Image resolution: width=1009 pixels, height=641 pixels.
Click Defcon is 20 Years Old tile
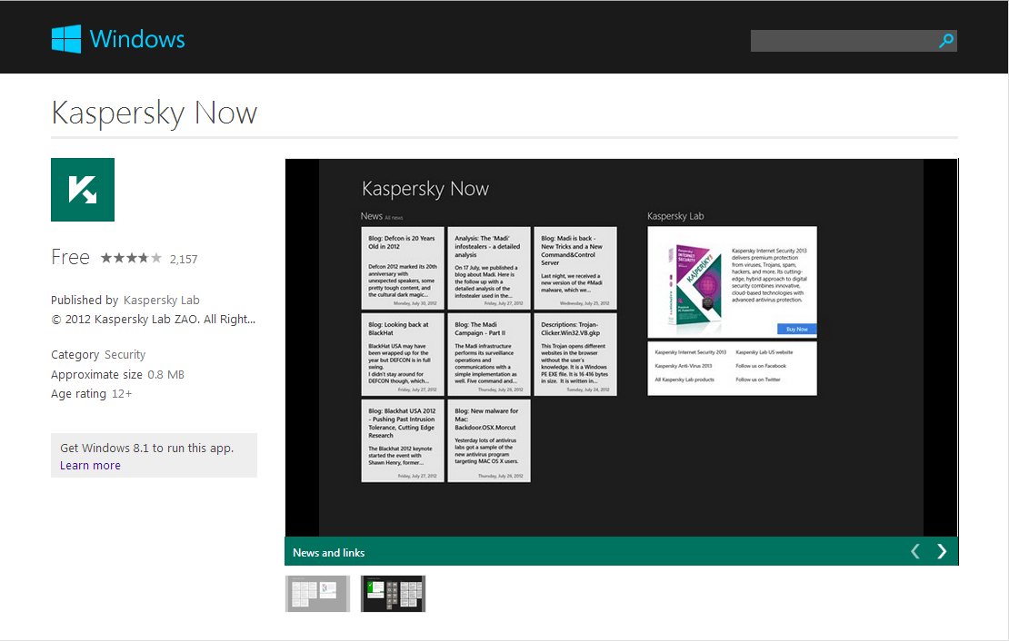point(402,268)
